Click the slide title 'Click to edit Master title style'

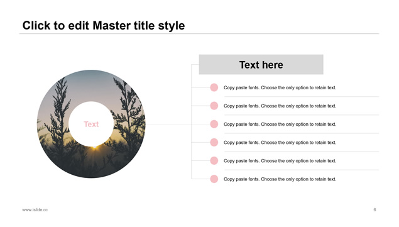pos(104,26)
